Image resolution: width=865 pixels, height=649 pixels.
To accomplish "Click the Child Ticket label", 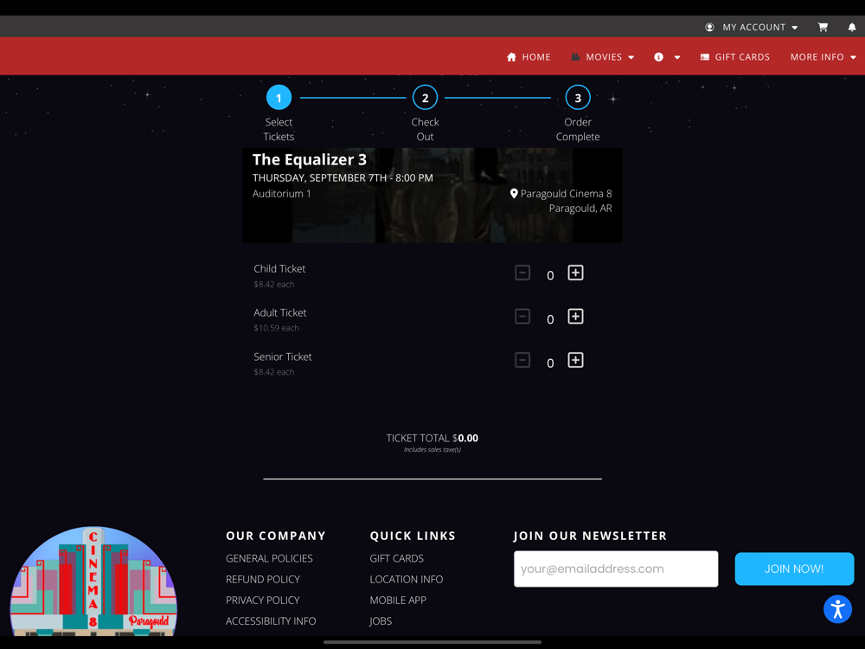I will [x=279, y=269].
